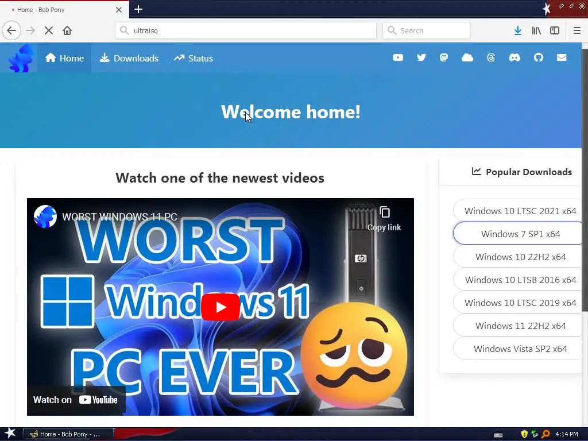
Task: Stop the page loading with the X button
Action: click(49, 30)
